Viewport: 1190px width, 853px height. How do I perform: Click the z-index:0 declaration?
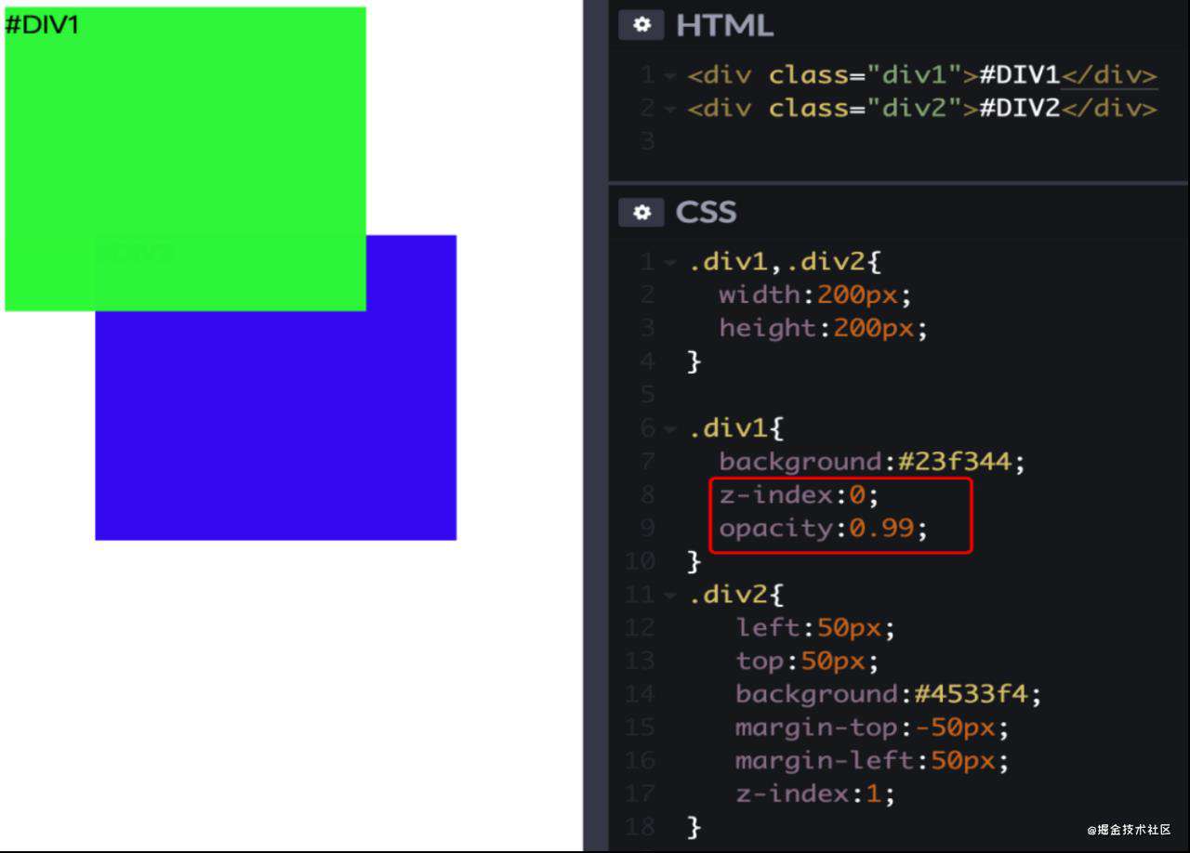(799, 495)
